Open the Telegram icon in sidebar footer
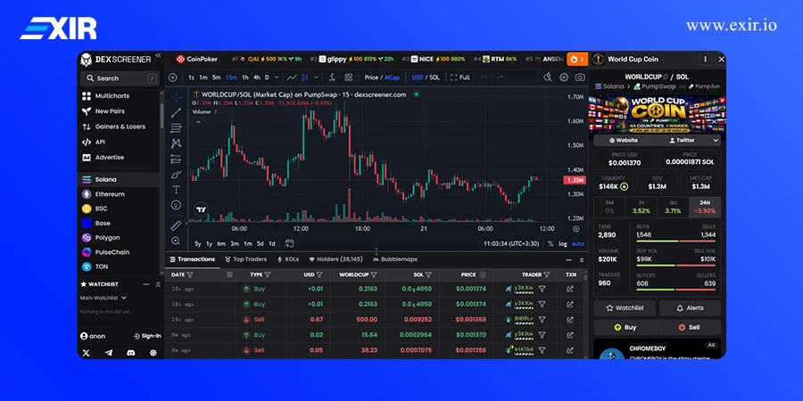Screen dimensions: 803x401 click(109, 352)
